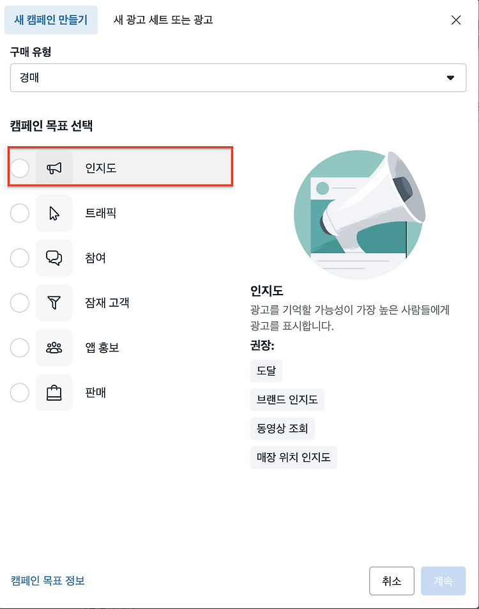Click the large megaphone illustration

pyautogui.click(x=360, y=214)
